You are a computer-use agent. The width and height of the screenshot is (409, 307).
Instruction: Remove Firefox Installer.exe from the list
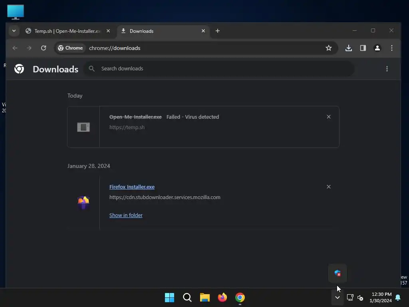[x=329, y=187]
